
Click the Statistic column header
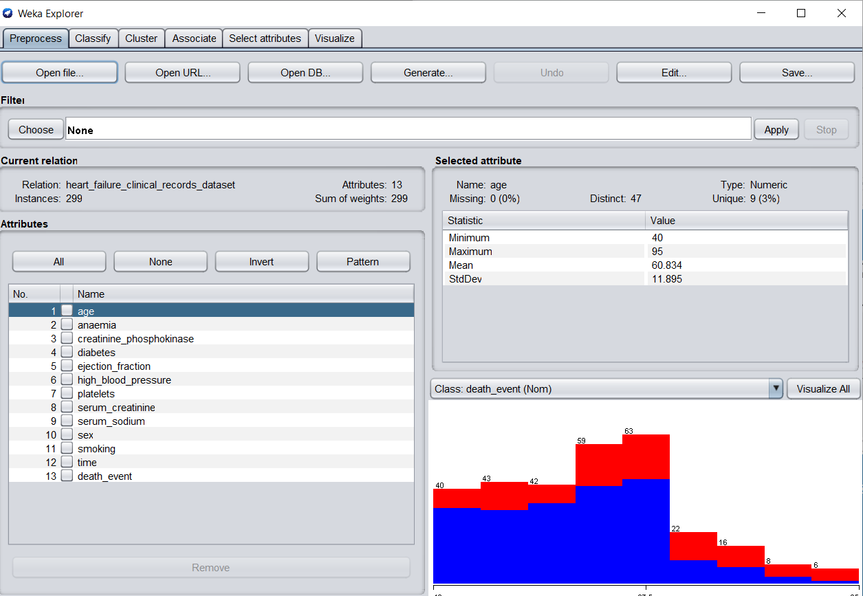point(543,221)
